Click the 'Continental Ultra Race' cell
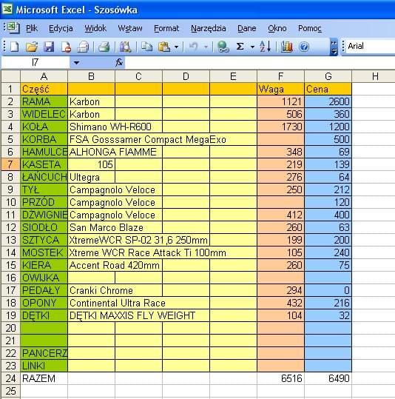The width and height of the screenshot is (395, 399). point(138,303)
